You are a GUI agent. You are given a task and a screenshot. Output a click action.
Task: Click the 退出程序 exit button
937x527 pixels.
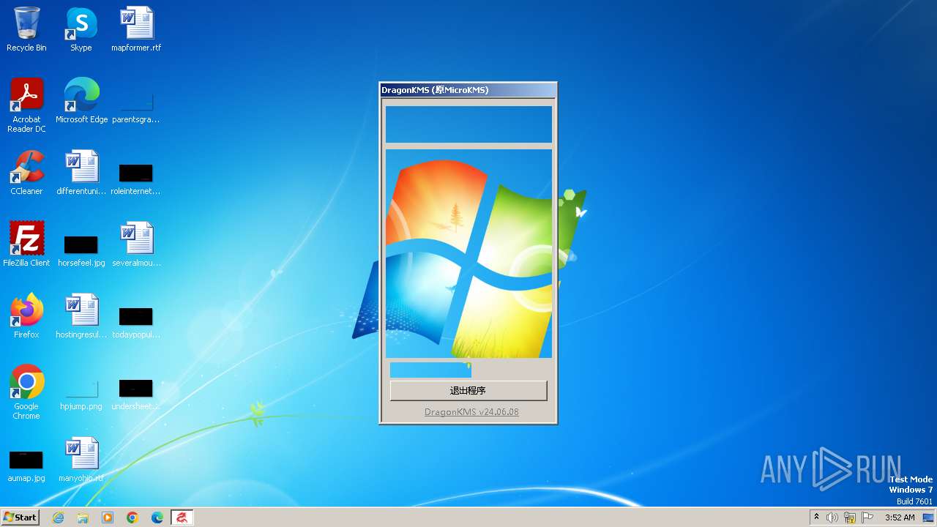coord(468,391)
